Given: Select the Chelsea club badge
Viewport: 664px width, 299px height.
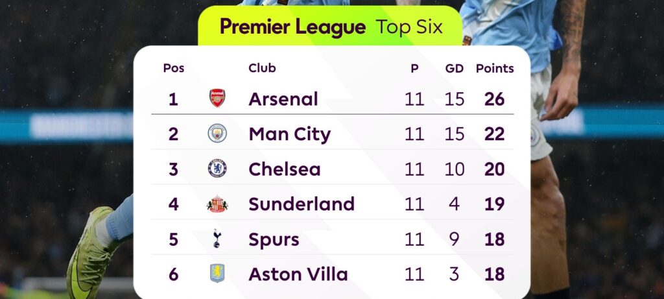Looking at the screenshot, I should [x=217, y=169].
